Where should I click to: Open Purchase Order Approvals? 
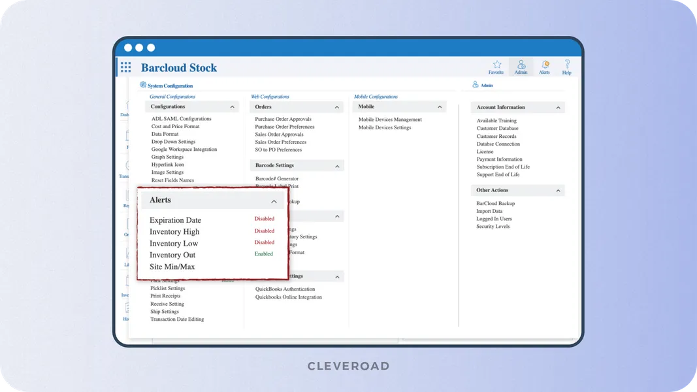point(283,119)
